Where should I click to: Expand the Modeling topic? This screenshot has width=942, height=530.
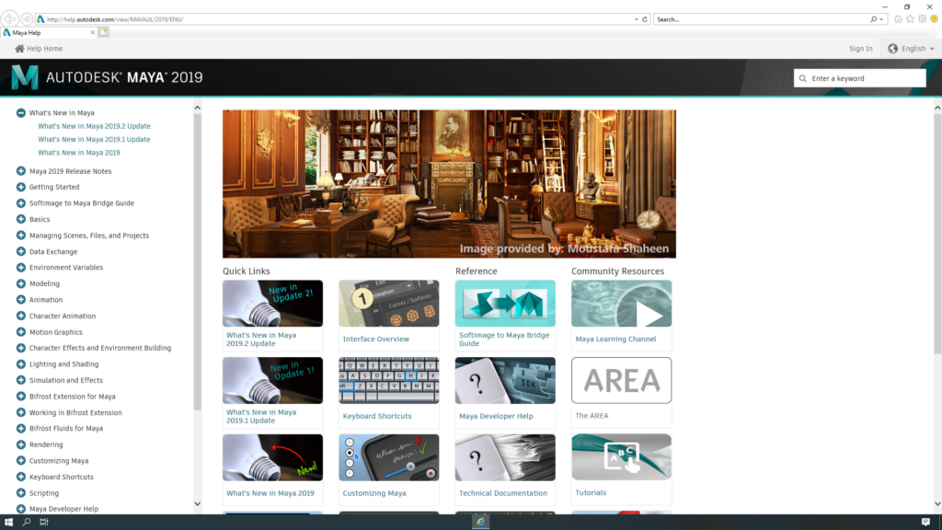click(20, 283)
